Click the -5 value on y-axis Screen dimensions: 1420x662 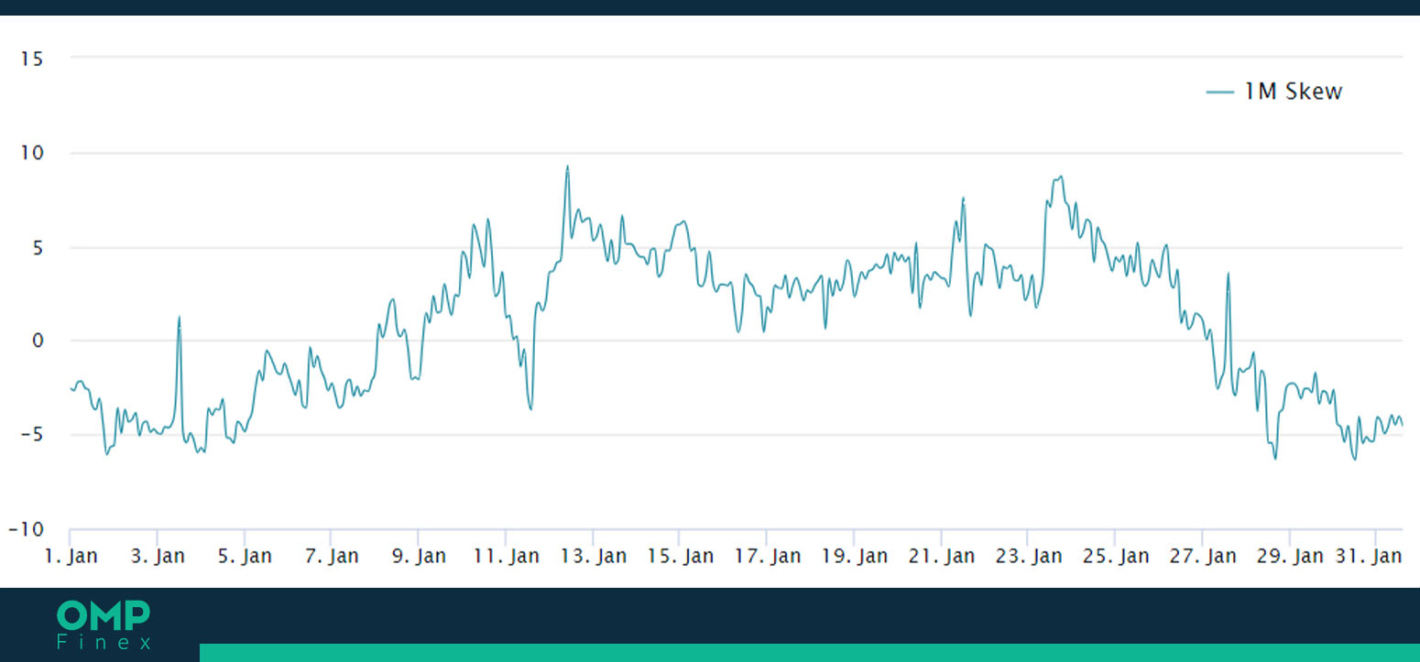point(30,436)
